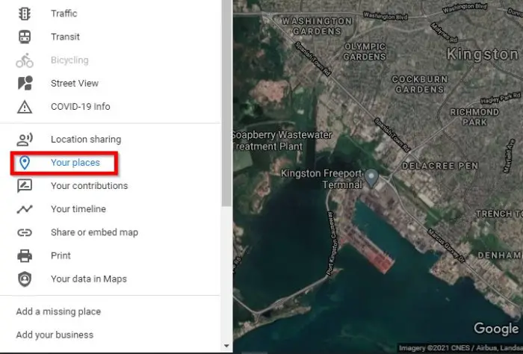Click Olympic Gardens map label
The image size is (523, 354).
365,52
